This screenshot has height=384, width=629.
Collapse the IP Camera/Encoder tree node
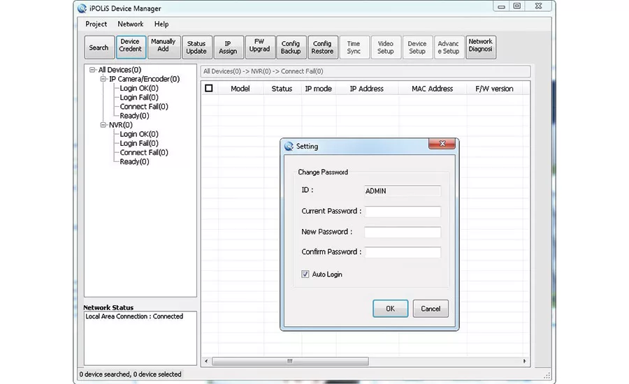[103, 79]
